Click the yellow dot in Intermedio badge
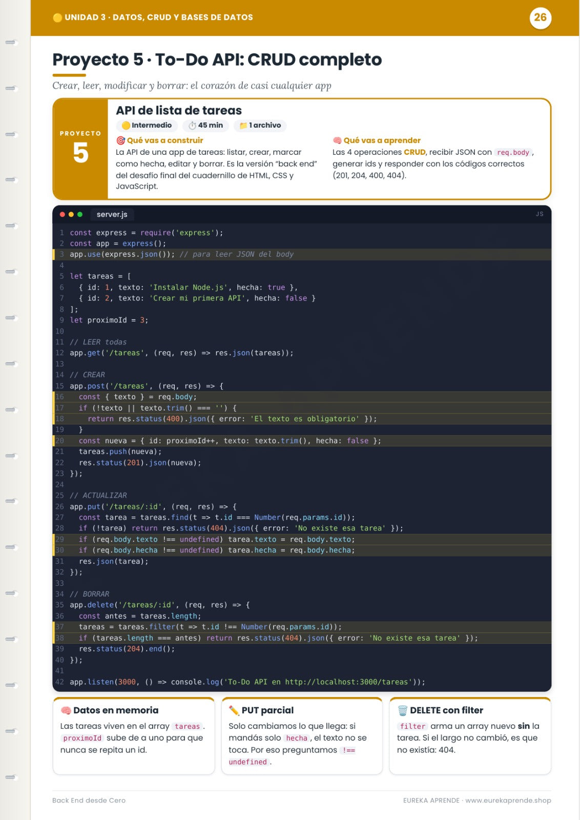 (x=126, y=126)
